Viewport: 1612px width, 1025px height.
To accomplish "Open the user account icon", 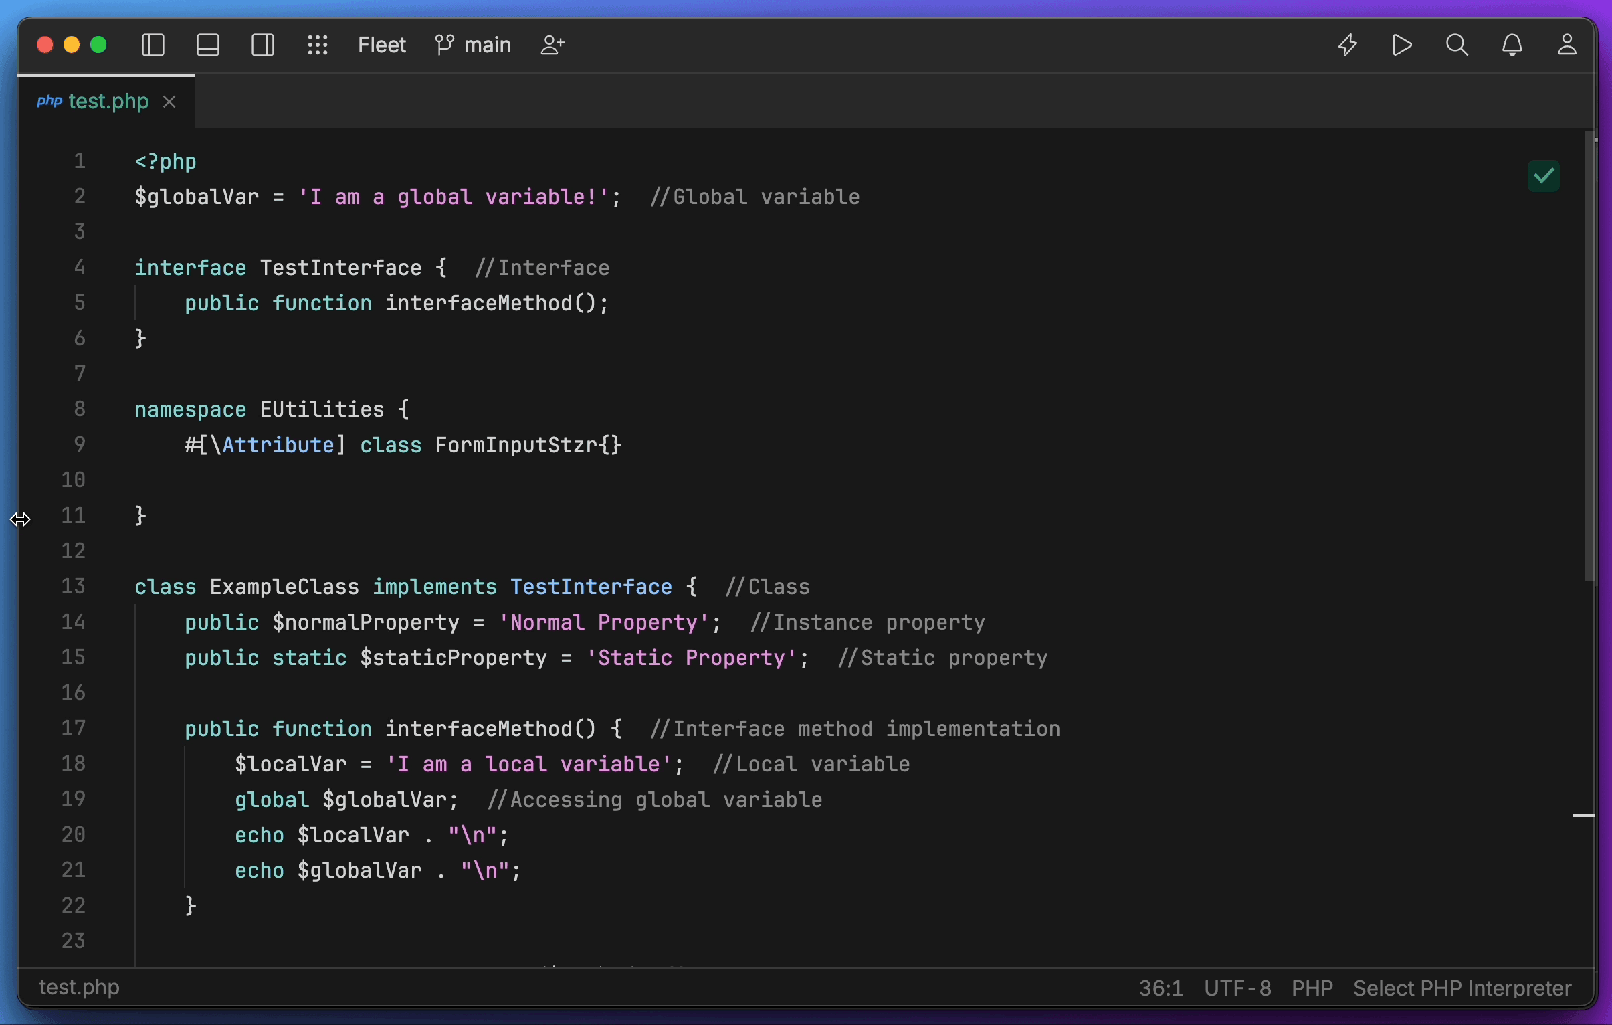I will click(1567, 45).
